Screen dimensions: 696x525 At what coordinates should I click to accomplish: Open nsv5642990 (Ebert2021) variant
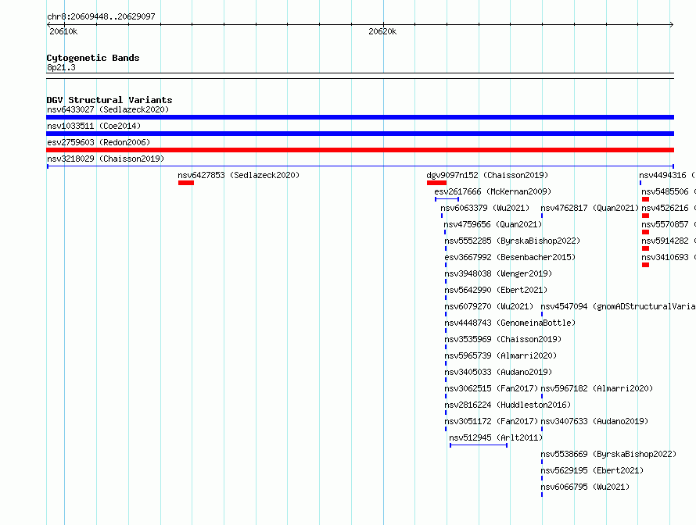[496, 290]
